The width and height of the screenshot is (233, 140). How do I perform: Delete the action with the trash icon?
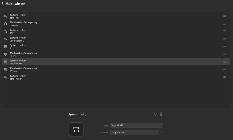[161, 114]
